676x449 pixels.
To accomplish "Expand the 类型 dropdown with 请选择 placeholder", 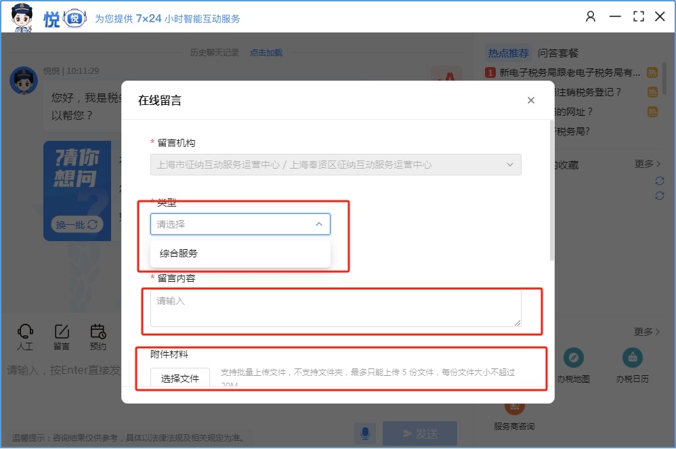I will pyautogui.click(x=240, y=224).
